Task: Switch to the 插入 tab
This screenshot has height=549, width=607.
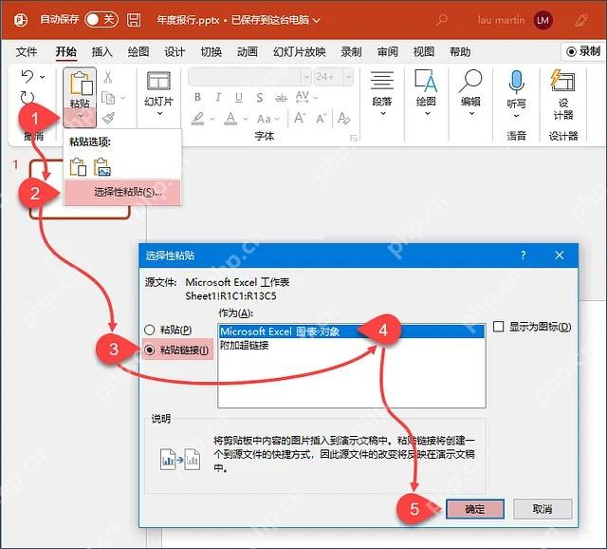Action: point(102,51)
